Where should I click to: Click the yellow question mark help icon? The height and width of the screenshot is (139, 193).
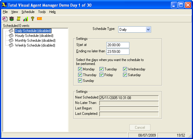[33, 19]
